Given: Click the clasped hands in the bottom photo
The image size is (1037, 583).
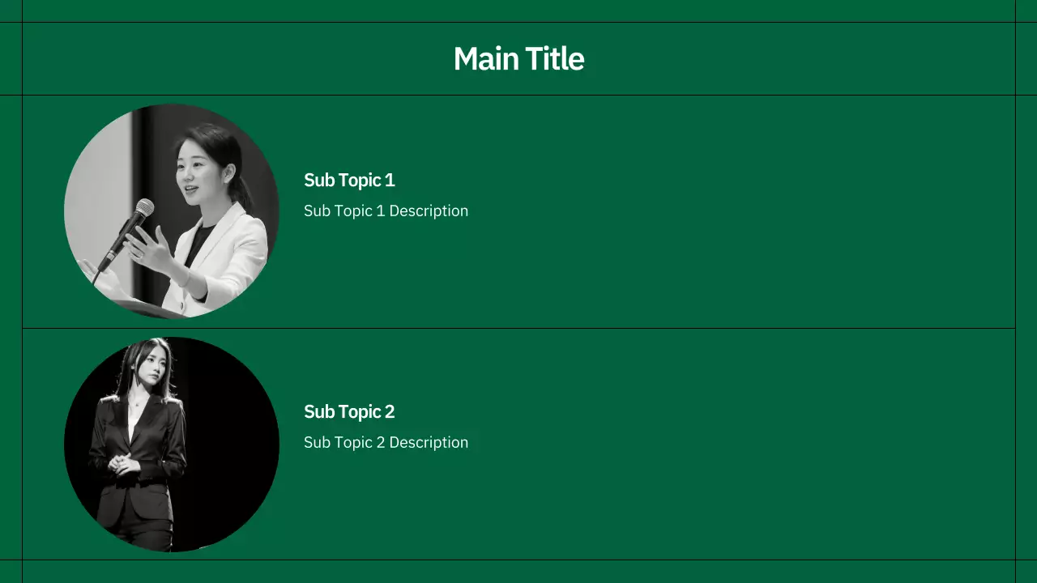Looking at the screenshot, I should (x=120, y=463).
